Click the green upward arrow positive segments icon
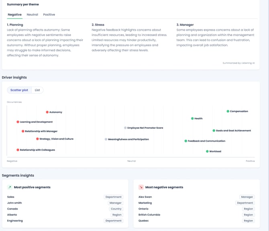This screenshot has width=269, height=231. click(x=10, y=187)
